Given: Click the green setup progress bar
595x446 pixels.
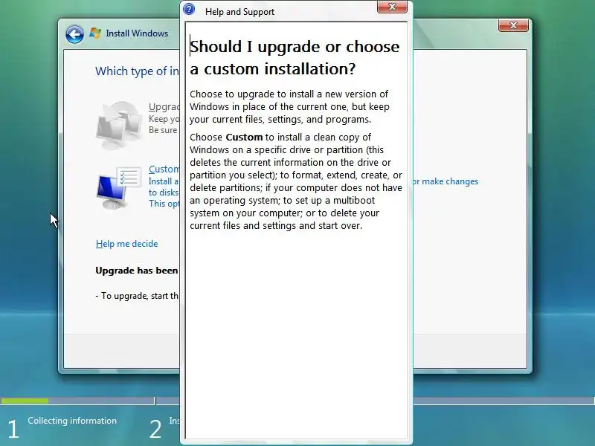Looking at the screenshot, I should pyautogui.click(x=25, y=401).
